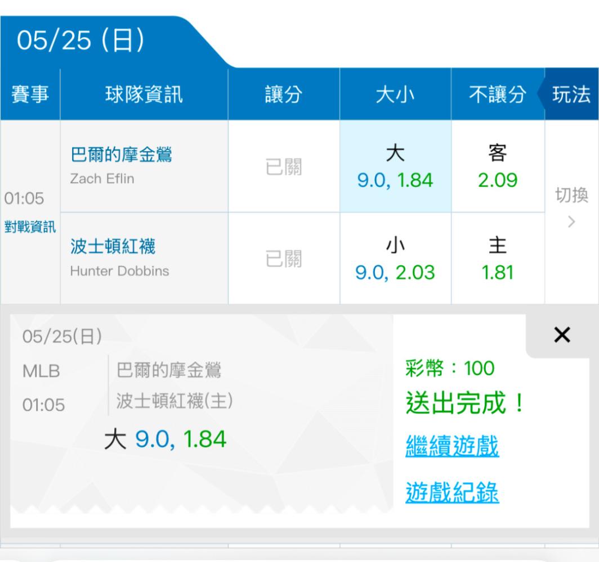Expand the 切換 chevron arrow
This screenshot has width=599, height=562.
tap(571, 221)
